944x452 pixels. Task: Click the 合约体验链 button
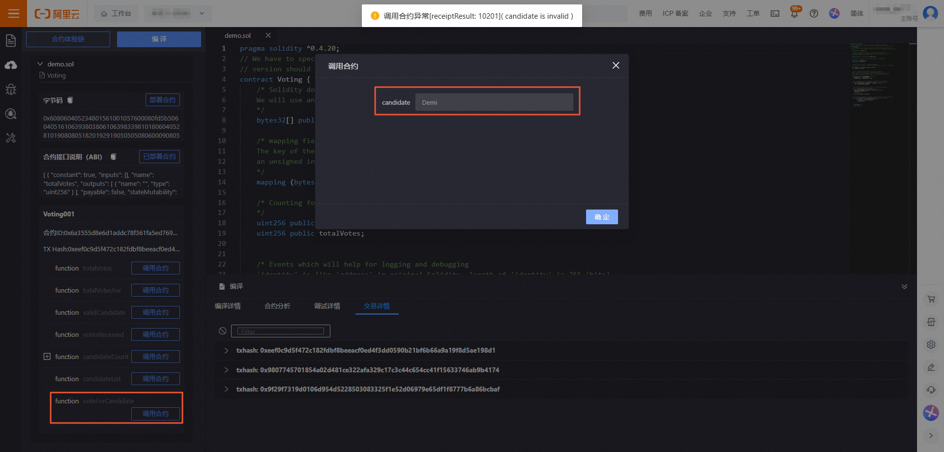68,39
